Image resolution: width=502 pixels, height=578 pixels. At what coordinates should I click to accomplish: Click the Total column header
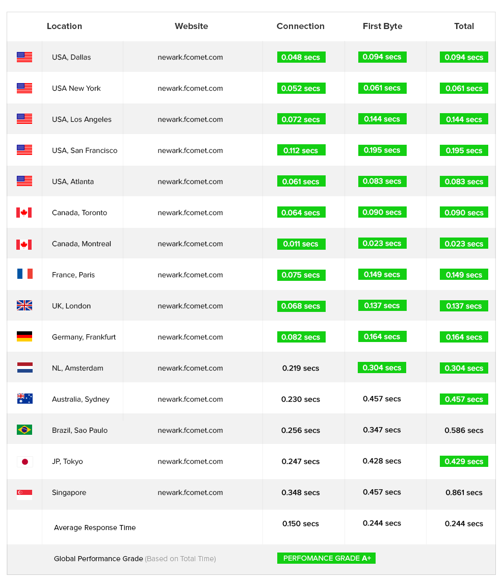pyautogui.click(x=464, y=26)
